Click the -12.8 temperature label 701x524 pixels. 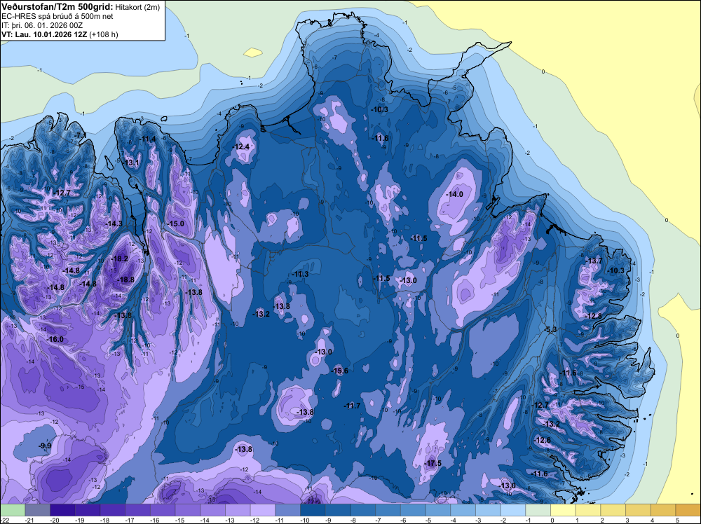point(593,316)
